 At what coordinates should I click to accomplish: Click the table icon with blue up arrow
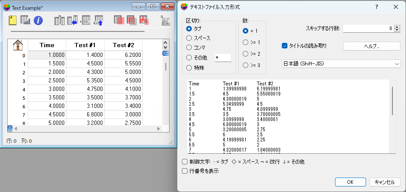click(98, 20)
